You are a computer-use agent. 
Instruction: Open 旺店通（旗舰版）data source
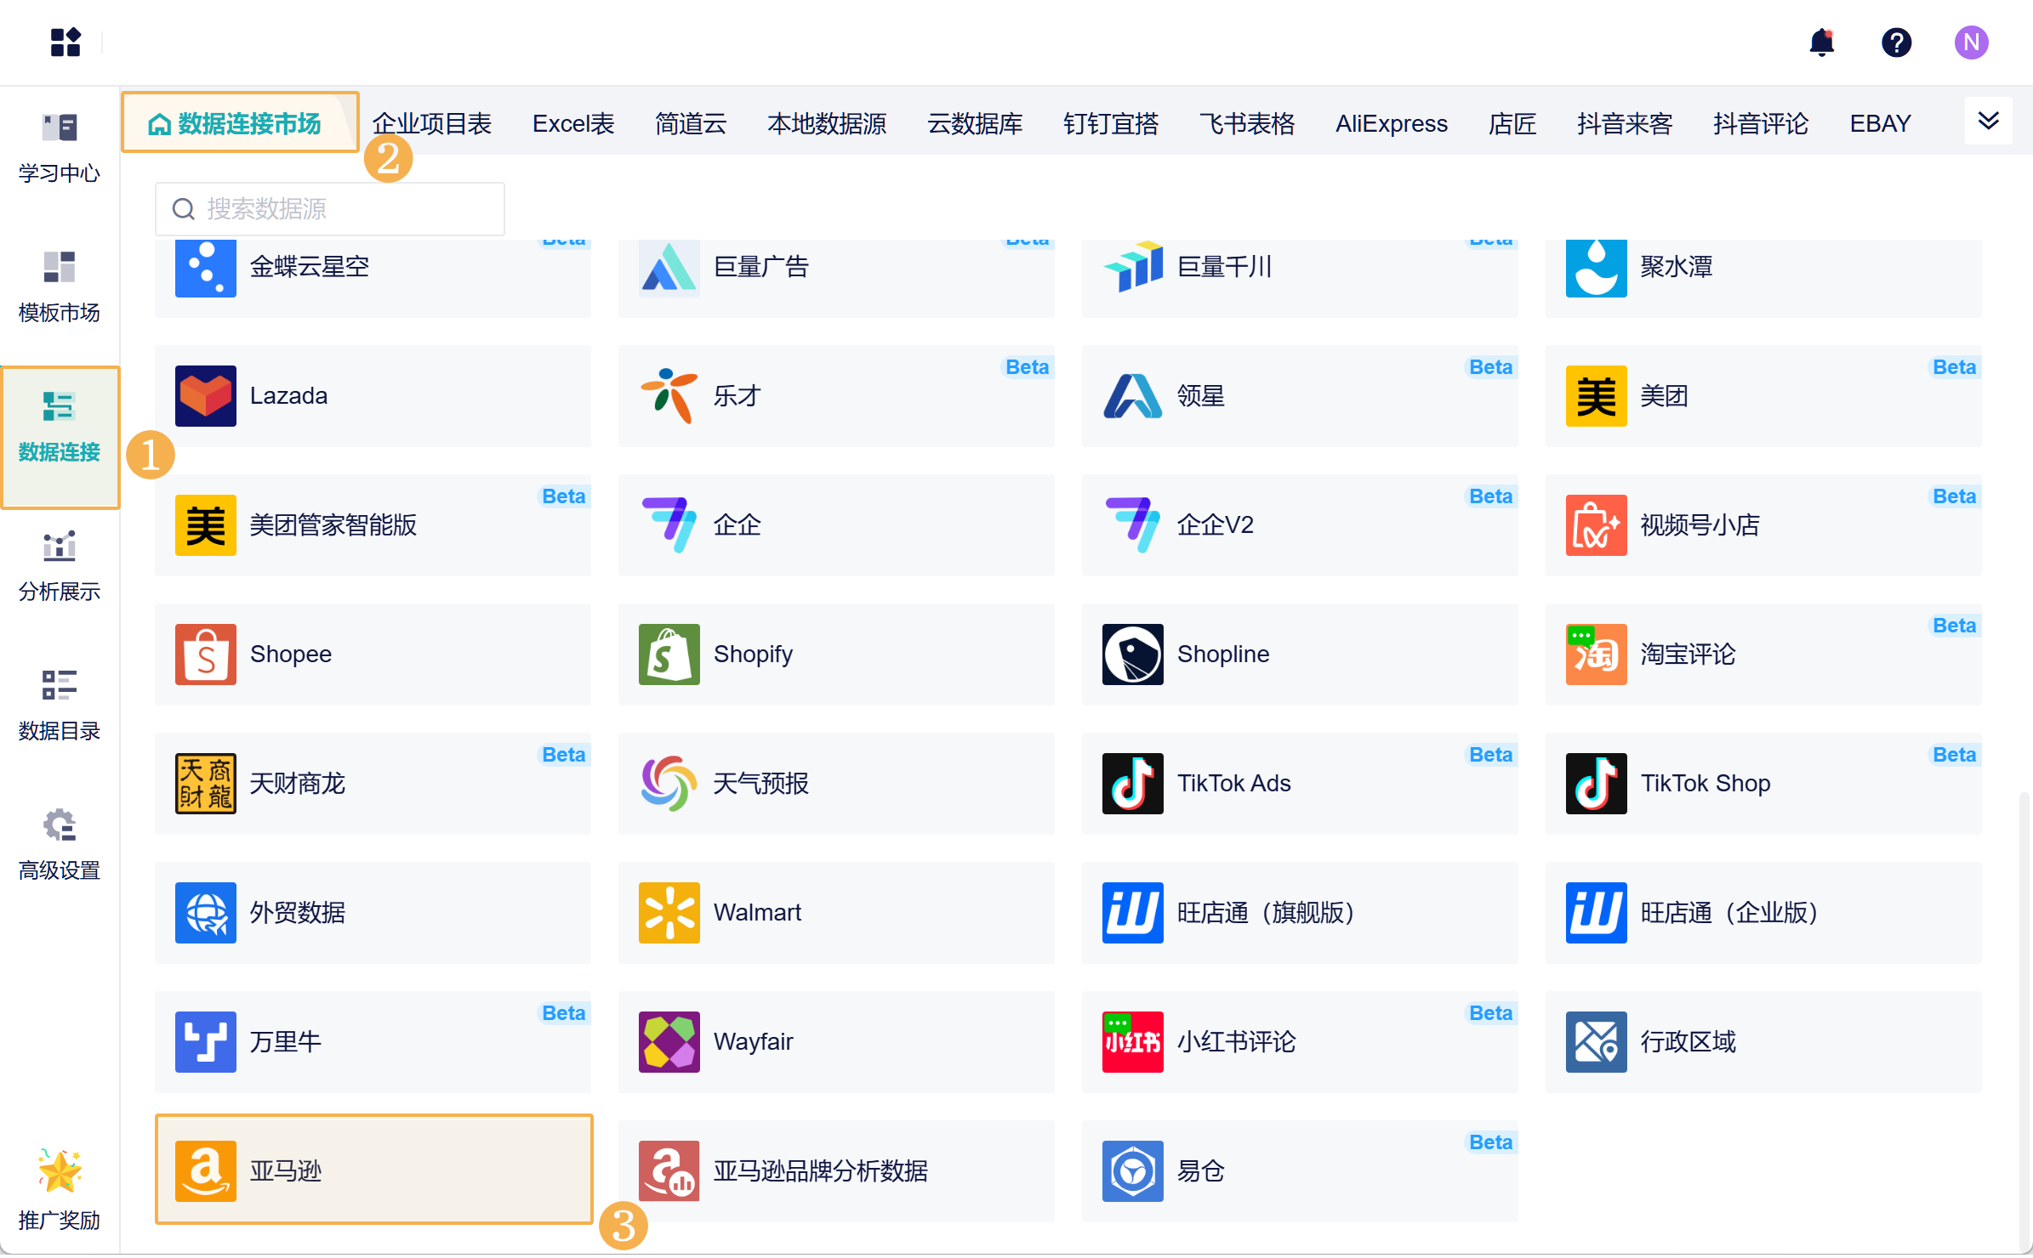pos(1300,913)
